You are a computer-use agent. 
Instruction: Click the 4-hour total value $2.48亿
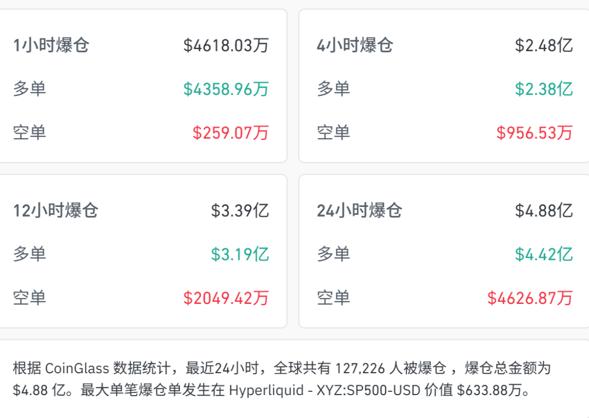[x=544, y=45]
